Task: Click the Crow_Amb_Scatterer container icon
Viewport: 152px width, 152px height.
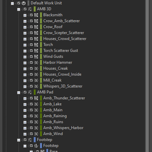Action: pyautogui.click(x=36, y=21)
